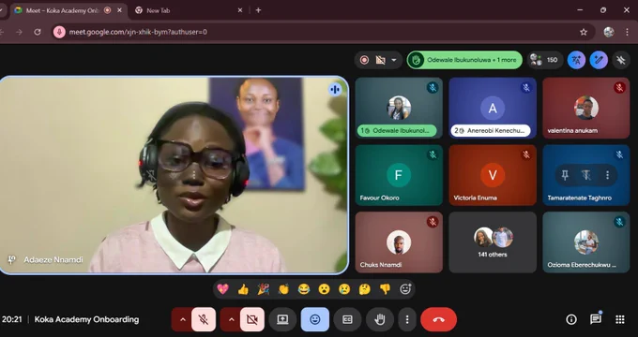Send the laughing face reaction
The width and height of the screenshot is (638, 337).
[x=304, y=289]
